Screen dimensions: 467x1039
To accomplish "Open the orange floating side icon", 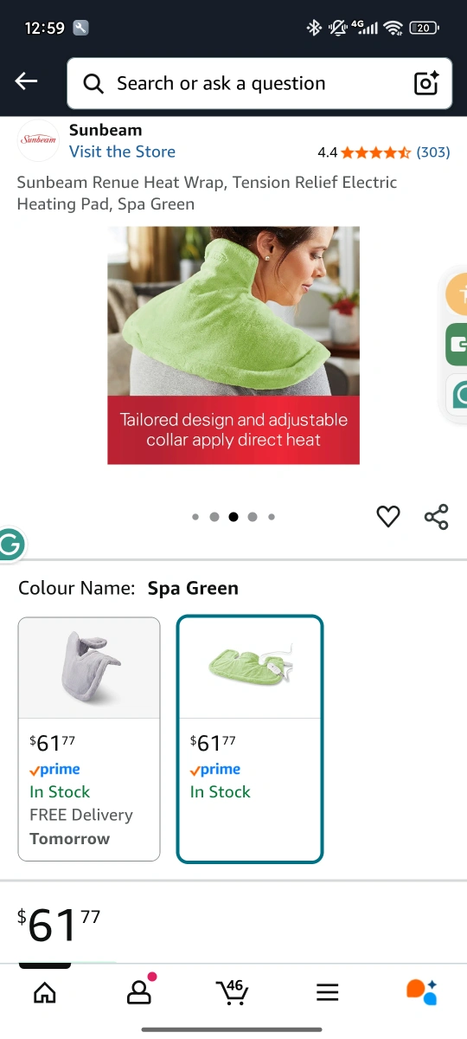I will pos(457,295).
